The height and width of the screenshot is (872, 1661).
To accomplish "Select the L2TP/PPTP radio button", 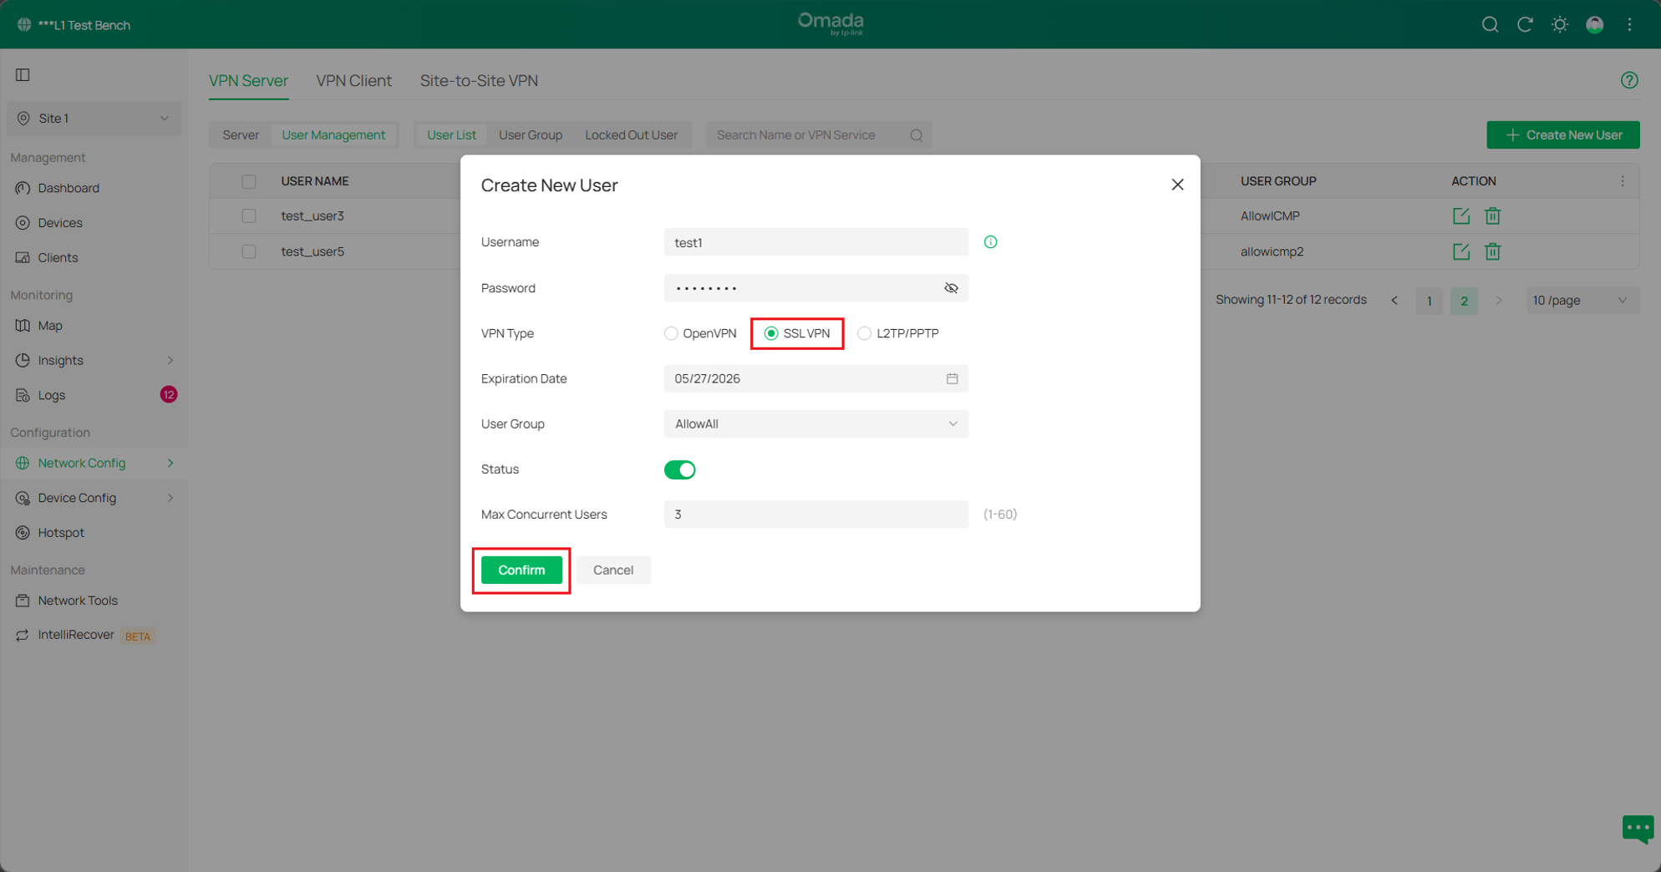I will (x=865, y=333).
